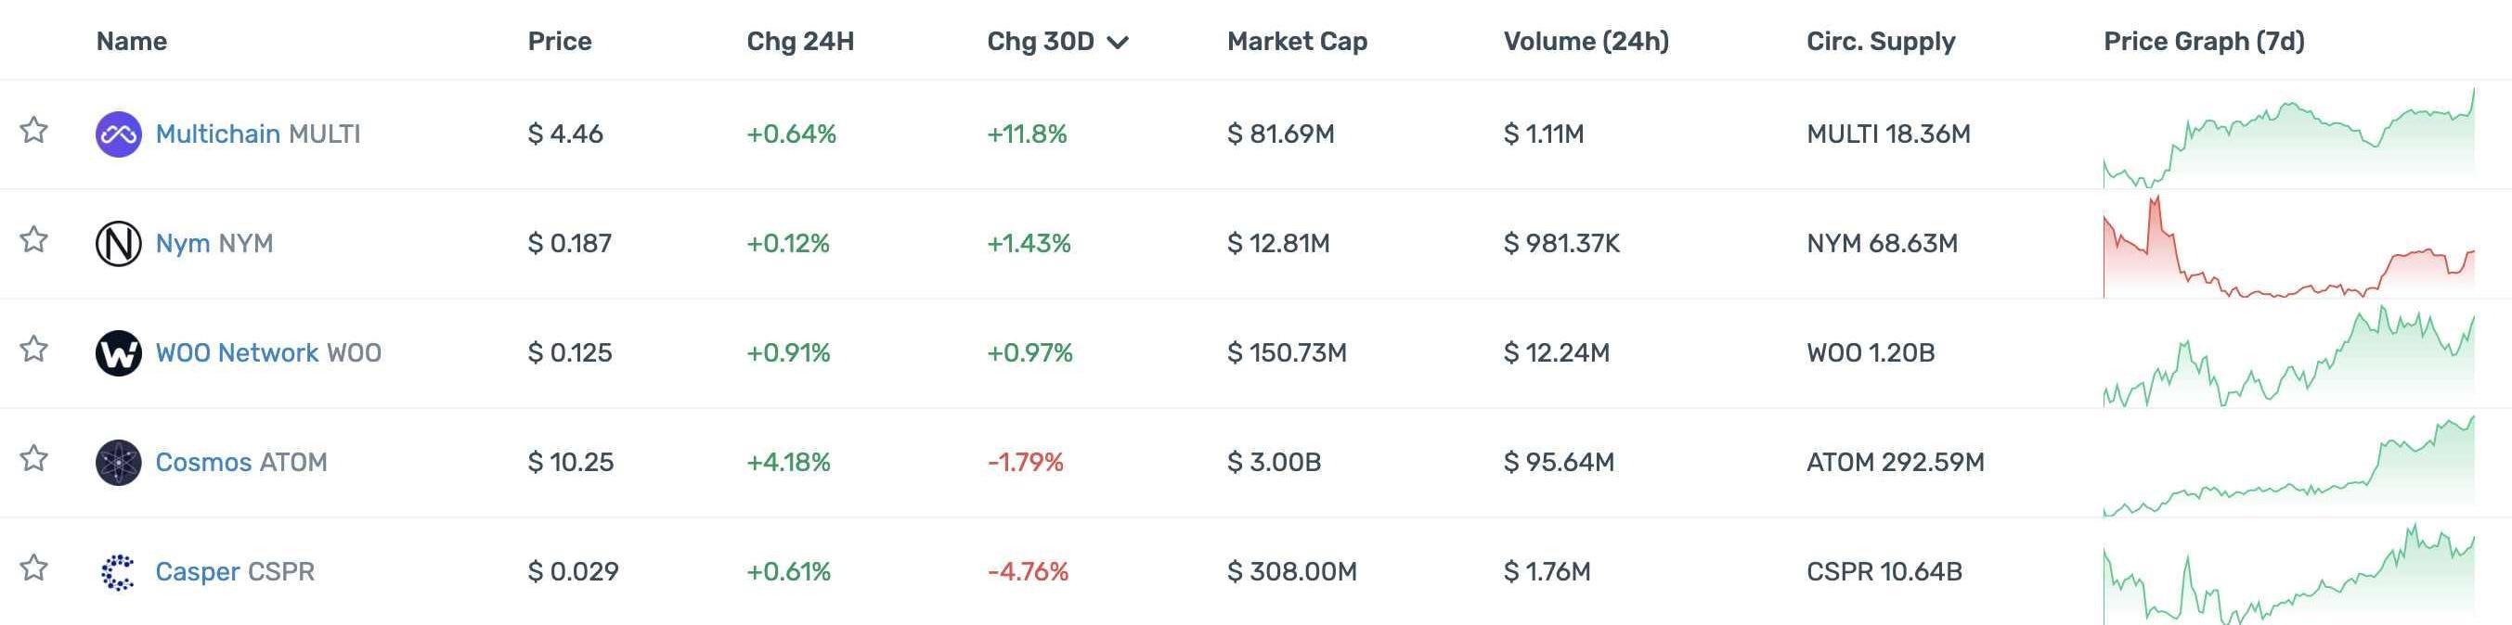Viewport: 2512px width, 625px height.
Task: Toggle the Casper favorite star
Action: tap(34, 566)
